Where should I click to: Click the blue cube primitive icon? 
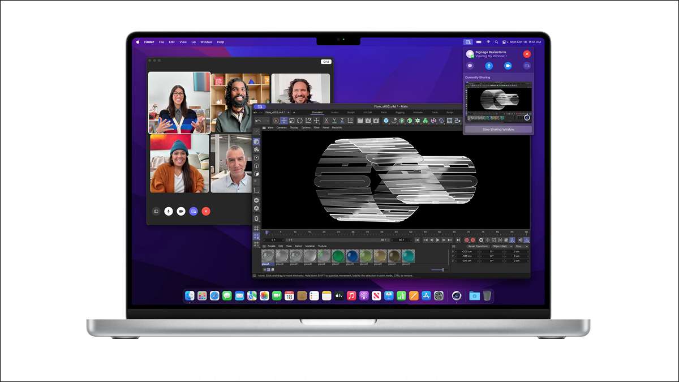click(386, 121)
